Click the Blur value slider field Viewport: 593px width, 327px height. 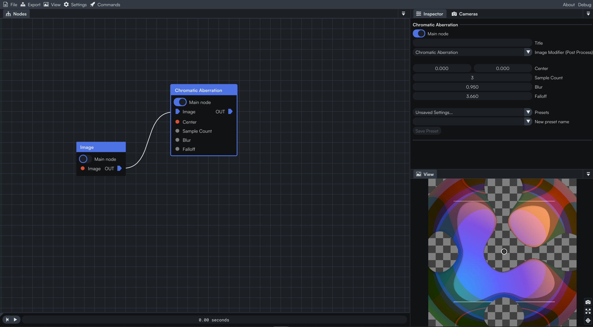coord(472,87)
